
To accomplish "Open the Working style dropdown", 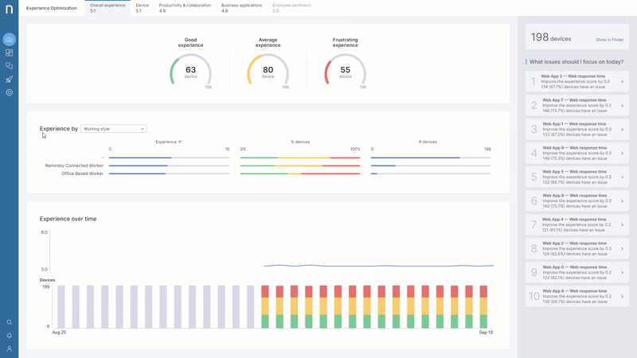I will [x=114, y=128].
